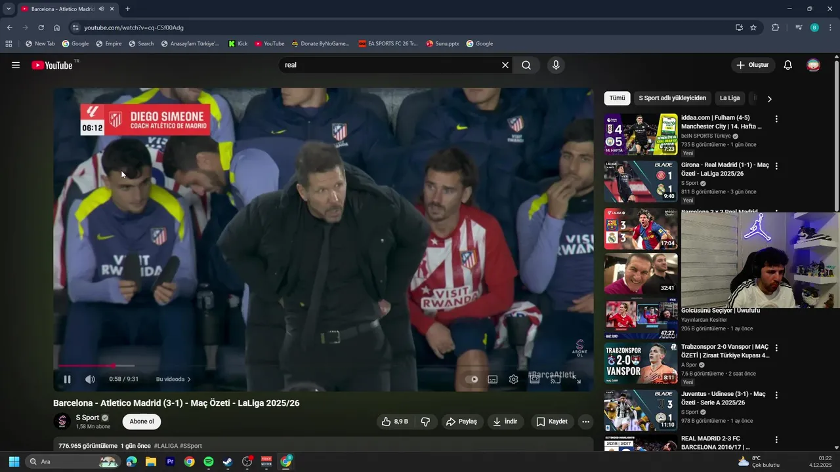Click the Oluştur create button

(753, 65)
